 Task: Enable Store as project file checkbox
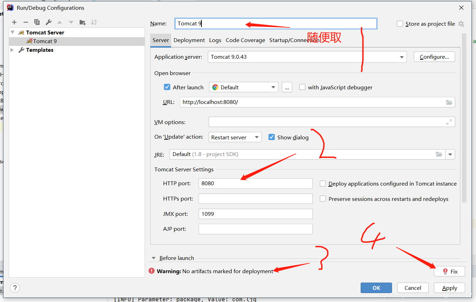click(400, 24)
